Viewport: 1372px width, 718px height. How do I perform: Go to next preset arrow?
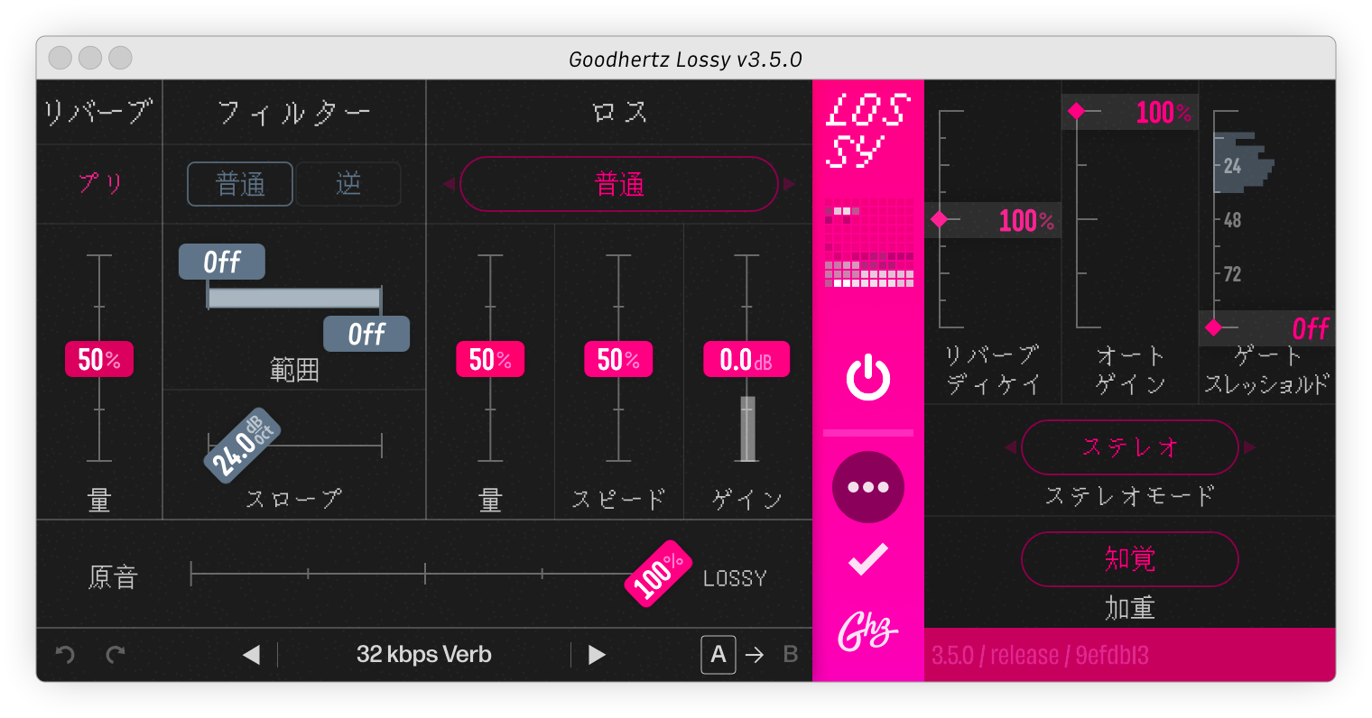coord(597,655)
